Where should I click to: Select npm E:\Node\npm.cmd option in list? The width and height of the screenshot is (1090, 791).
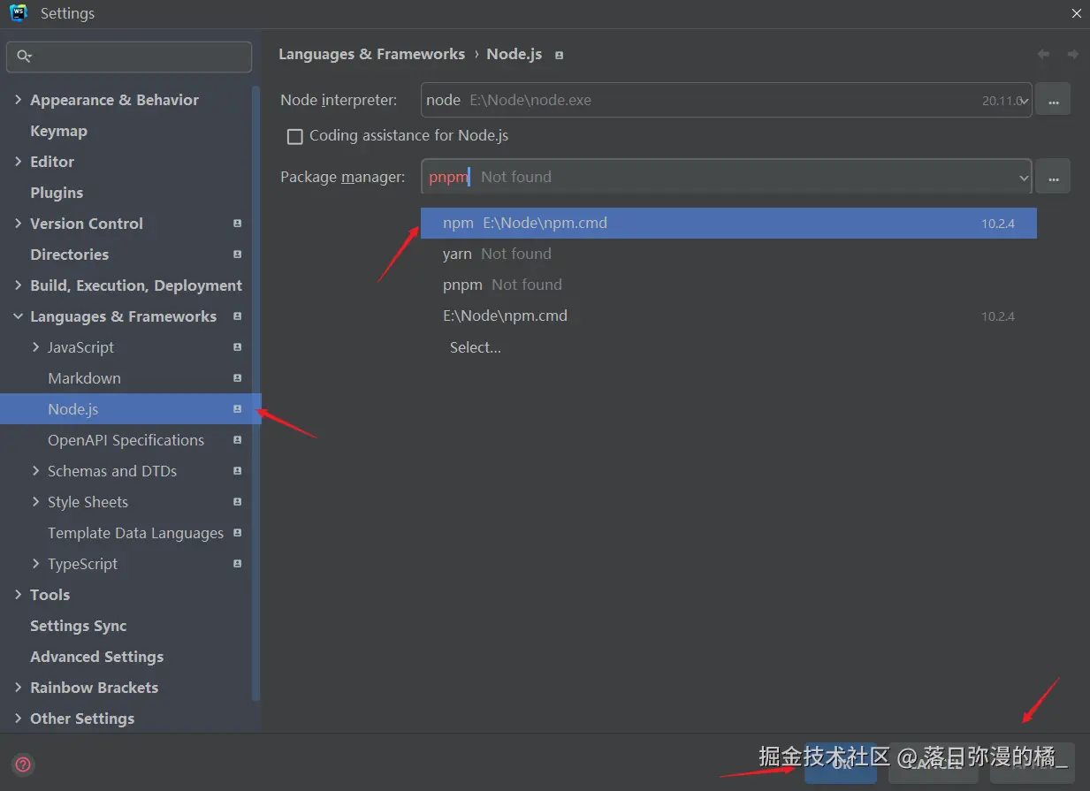click(728, 223)
